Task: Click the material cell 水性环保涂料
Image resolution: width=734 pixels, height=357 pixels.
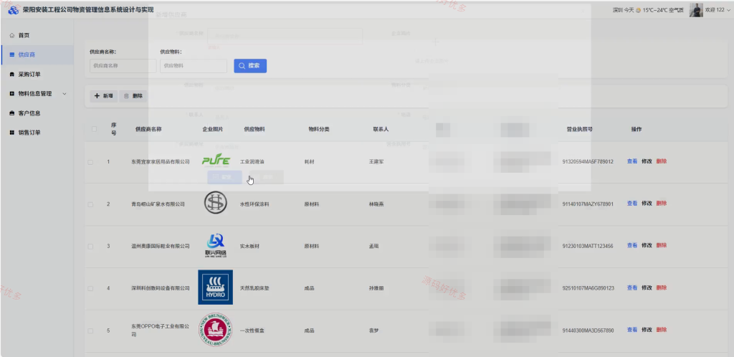Action: click(254, 204)
